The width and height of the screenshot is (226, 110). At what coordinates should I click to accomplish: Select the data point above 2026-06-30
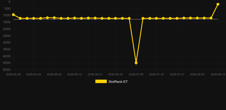116,18
